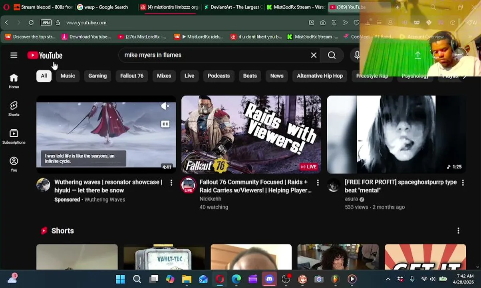This screenshot has height=288, width=481.
Task: Select the Gaming filter chip
Action: tap(97, 76)
